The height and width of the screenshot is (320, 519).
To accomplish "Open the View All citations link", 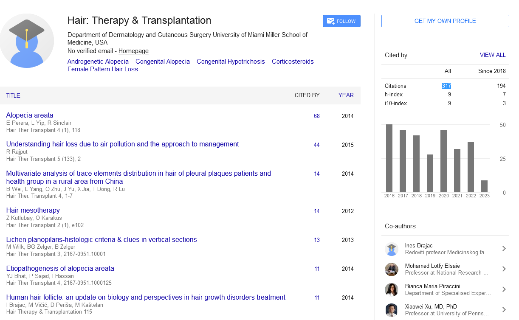I will 492,55.
